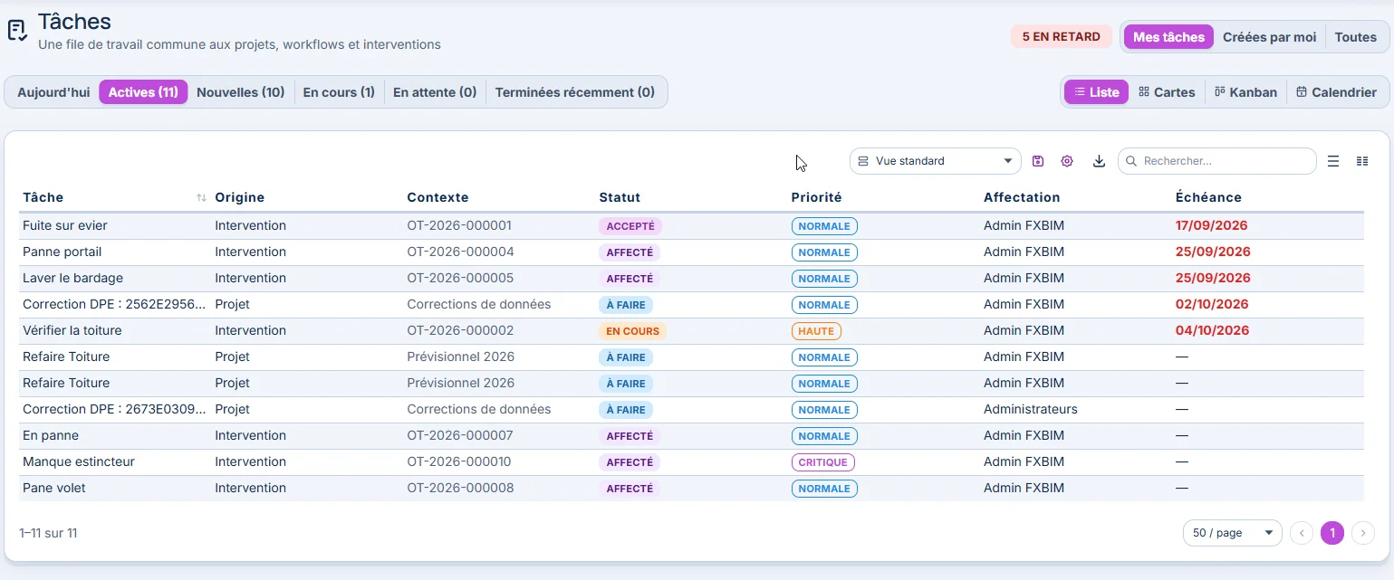This screenshot has height=580, width=1394.
Task: Click the save view floppy disk icon
Action: tap(1038, 161)
